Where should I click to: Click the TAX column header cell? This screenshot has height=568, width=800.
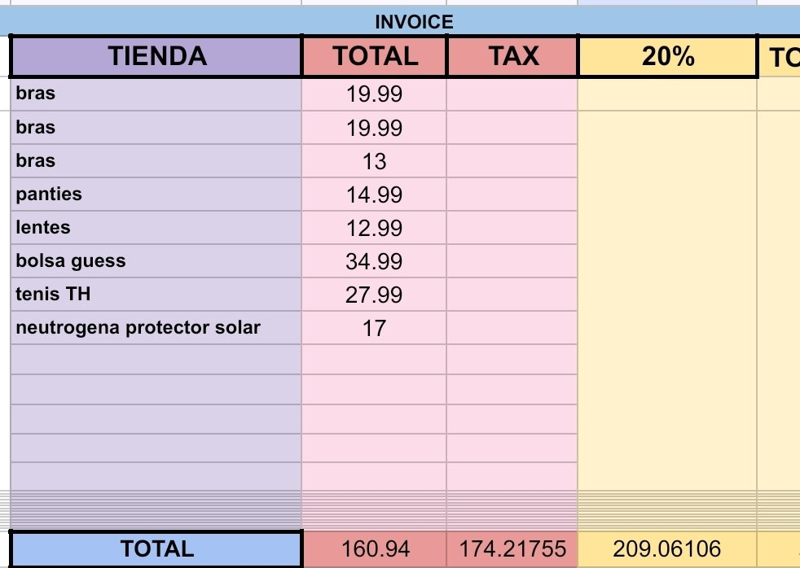(x=513, y=56)
